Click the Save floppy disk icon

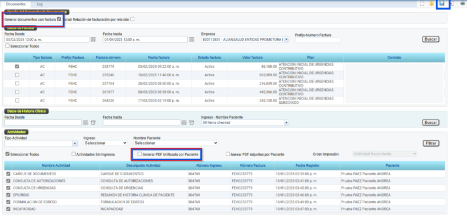(442, 4)
